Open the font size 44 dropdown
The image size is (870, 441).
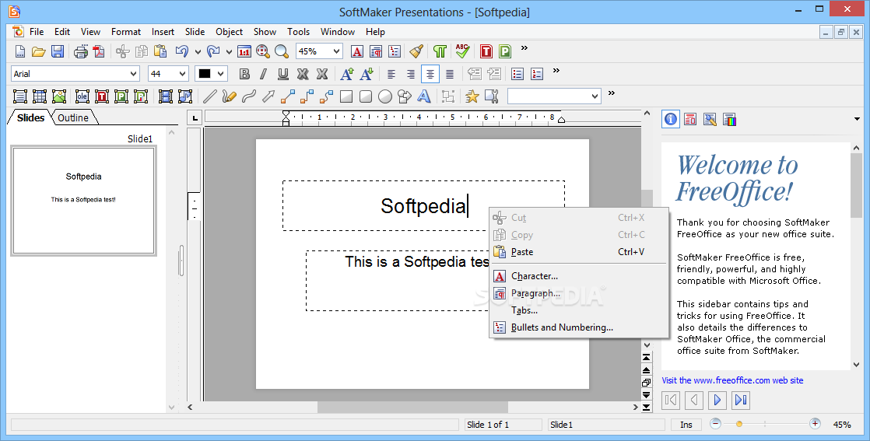182,74
